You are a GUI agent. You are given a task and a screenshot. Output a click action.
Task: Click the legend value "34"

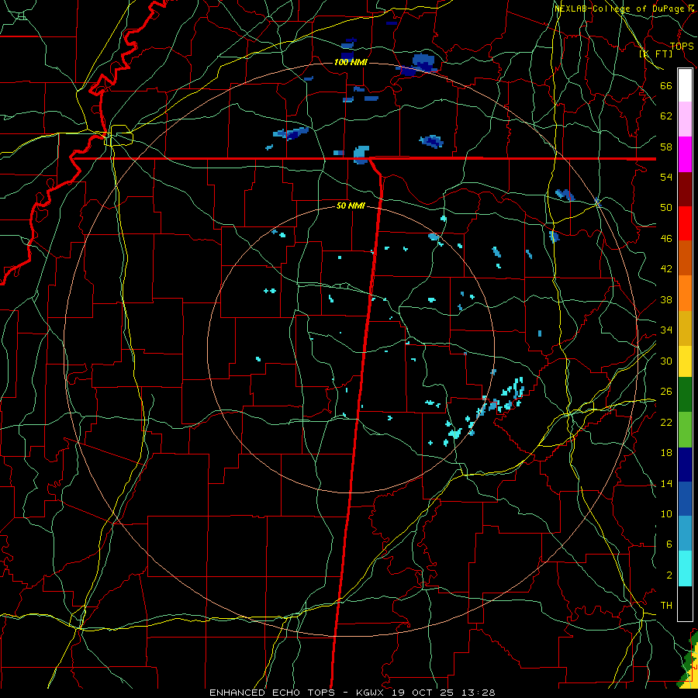pos(666,330)
